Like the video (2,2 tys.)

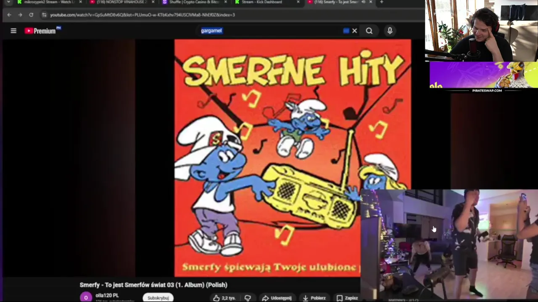(x=224, y=298)
